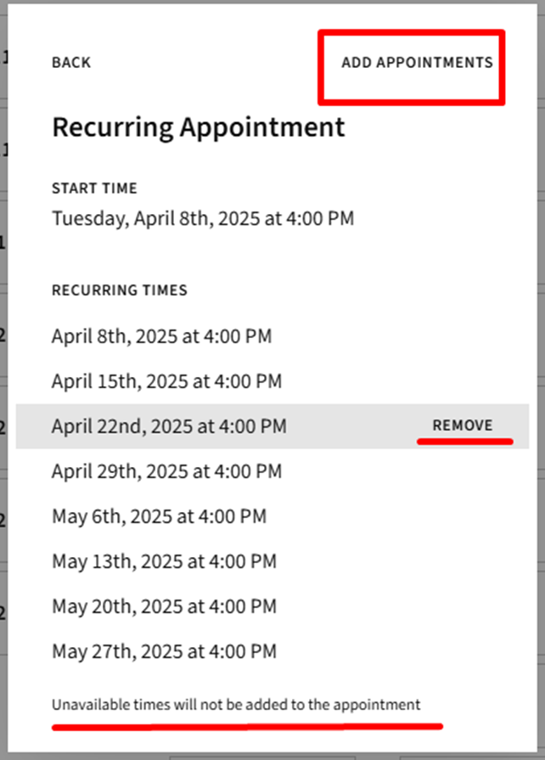Select the April 8th, 2025 recurring time row
The image size is (545, 760).
[161, 336]
